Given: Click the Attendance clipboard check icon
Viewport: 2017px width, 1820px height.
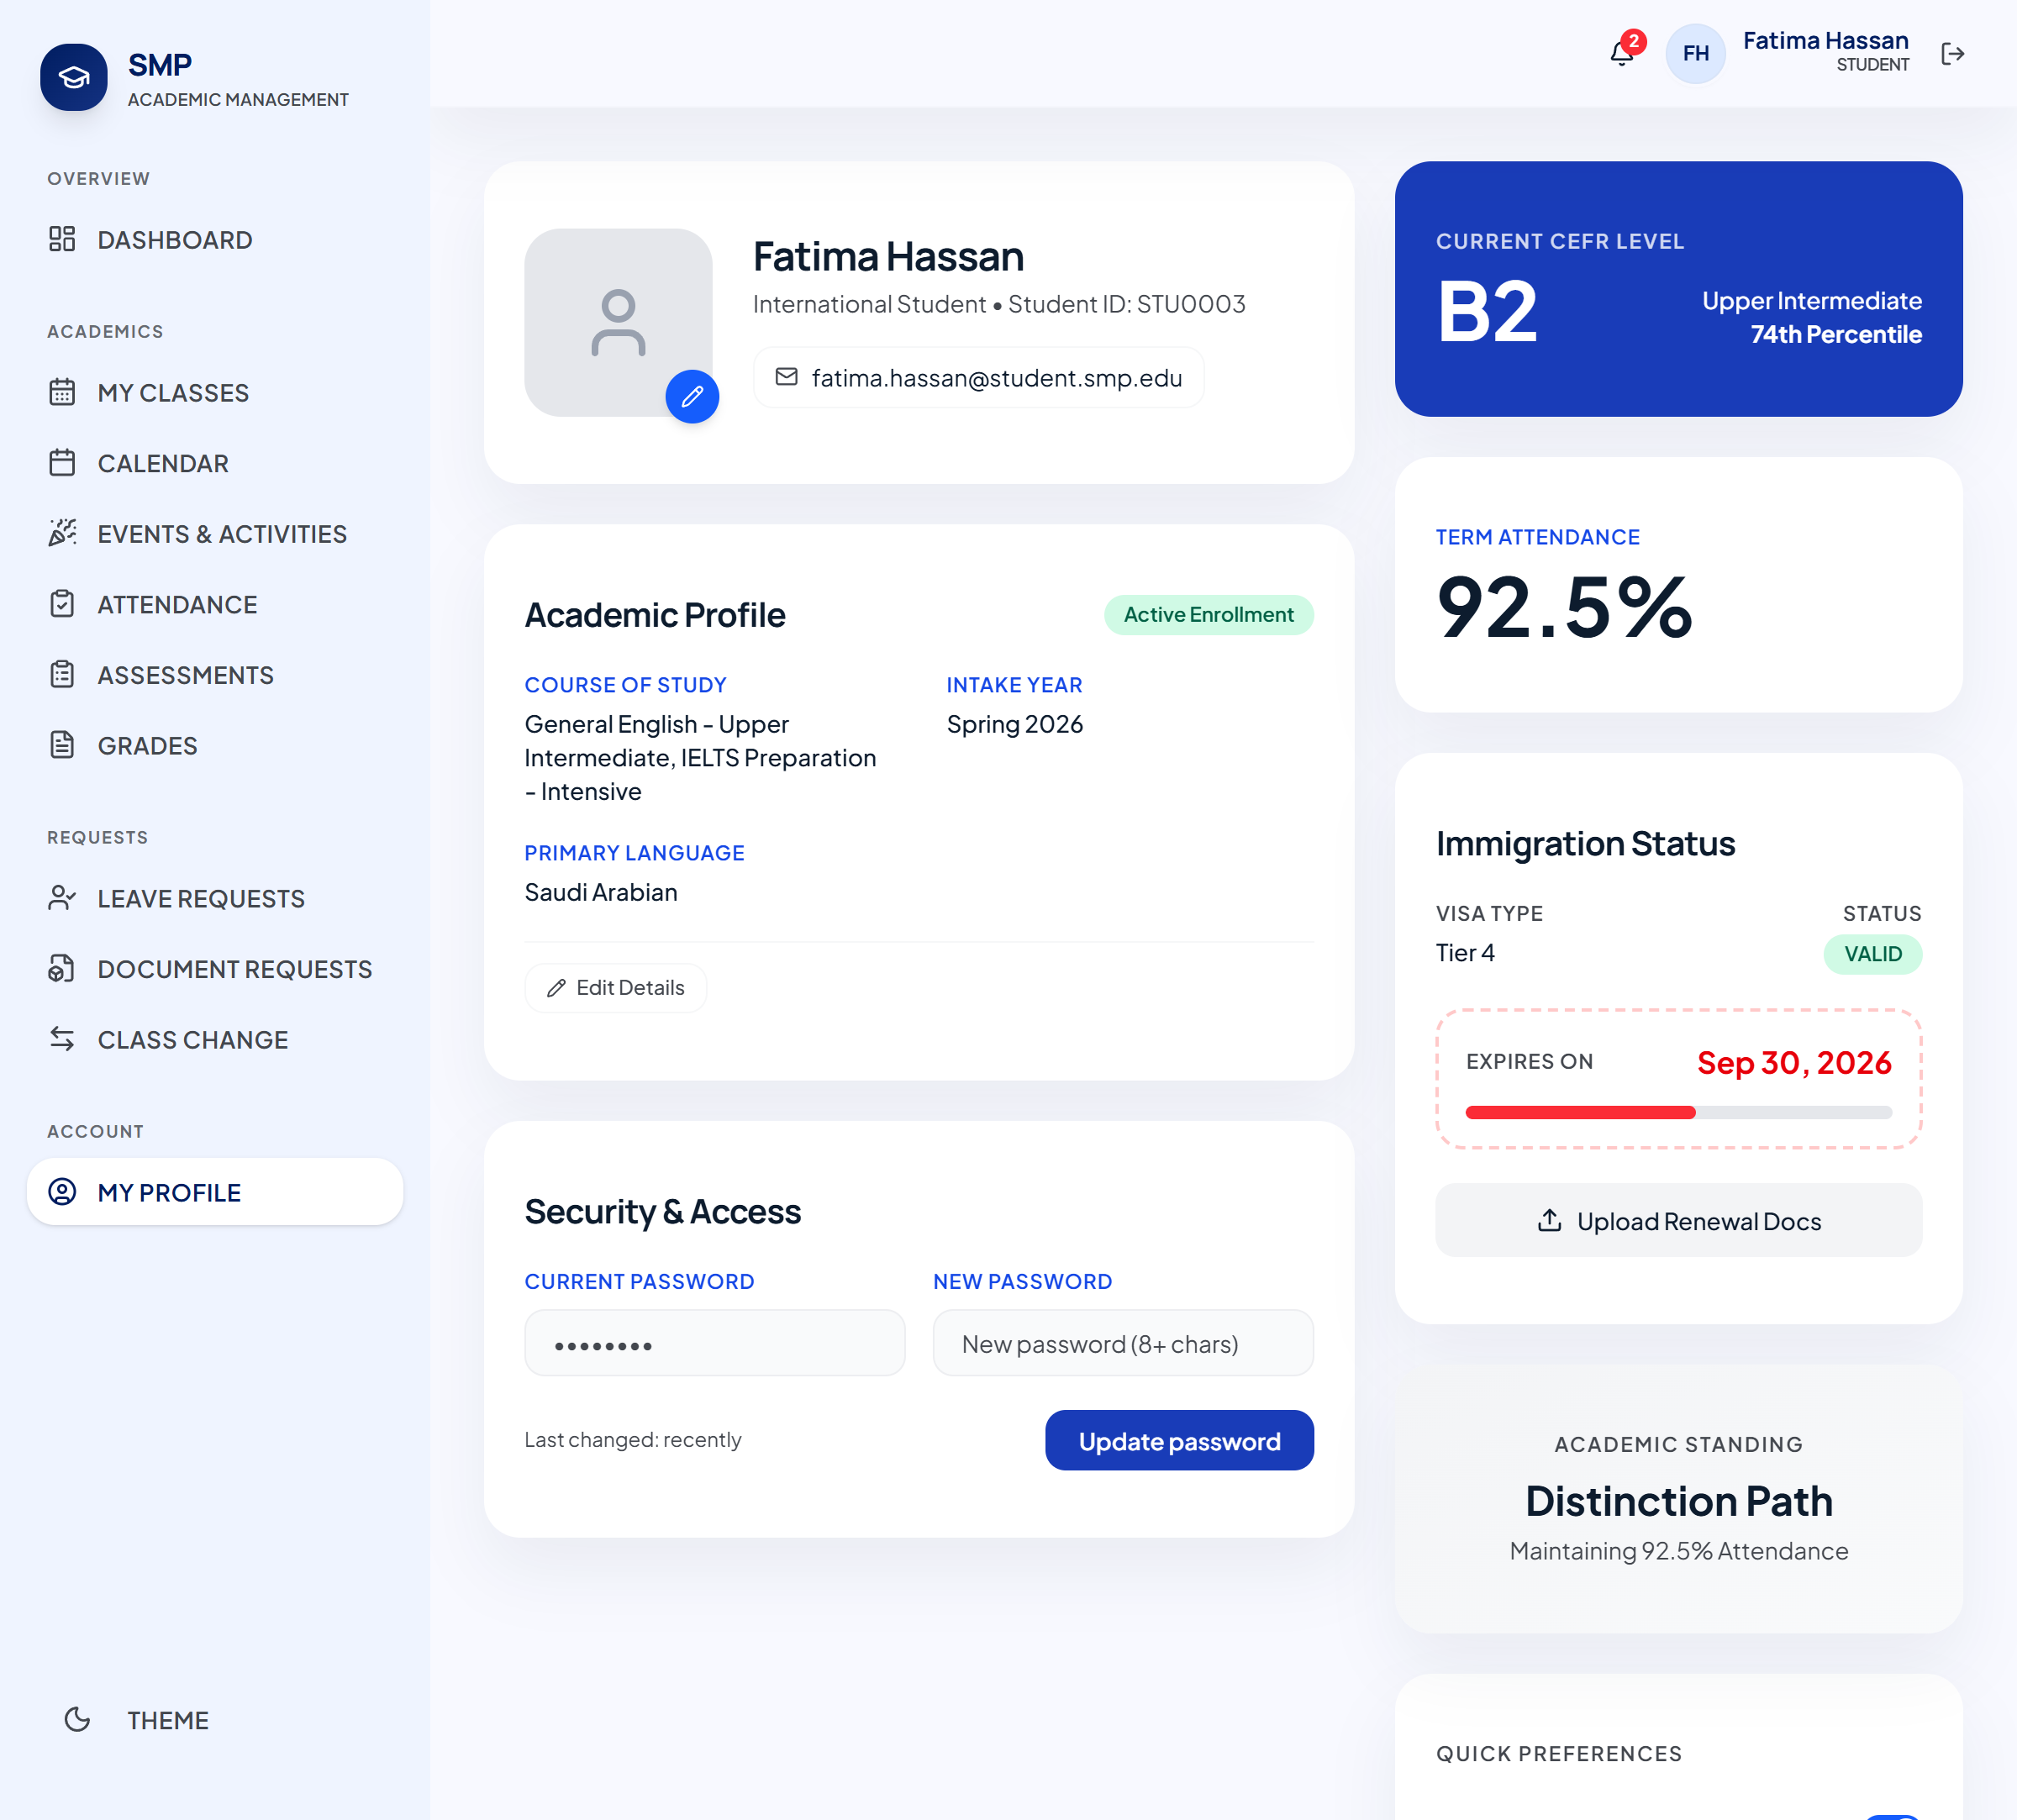Looking at the screenshot, I should tap(62, 604).
